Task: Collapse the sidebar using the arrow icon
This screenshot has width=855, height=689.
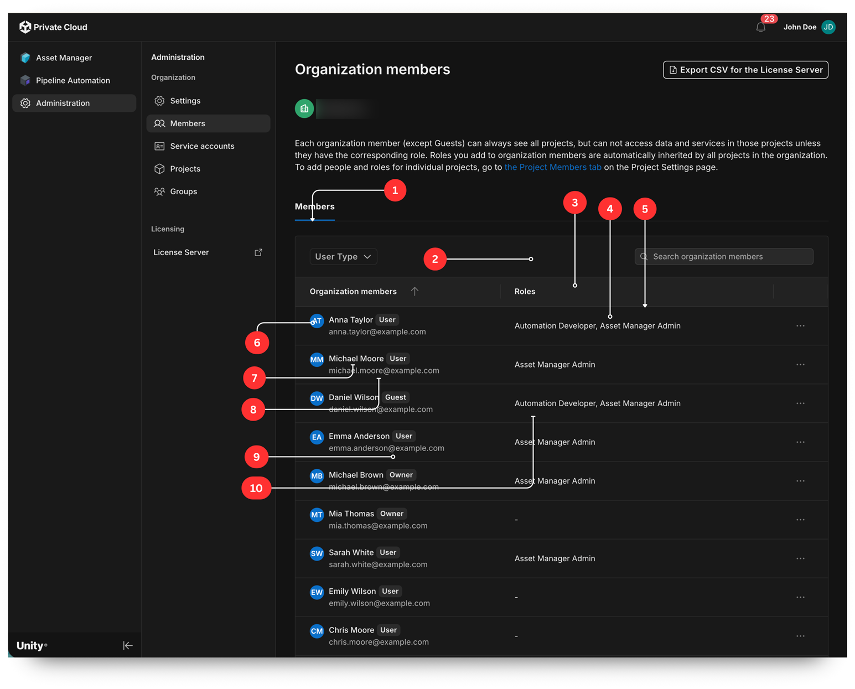Action: click(128, 645)
